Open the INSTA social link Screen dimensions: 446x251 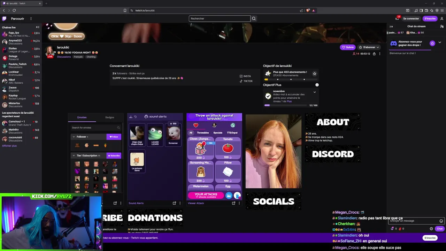[245, 76]
